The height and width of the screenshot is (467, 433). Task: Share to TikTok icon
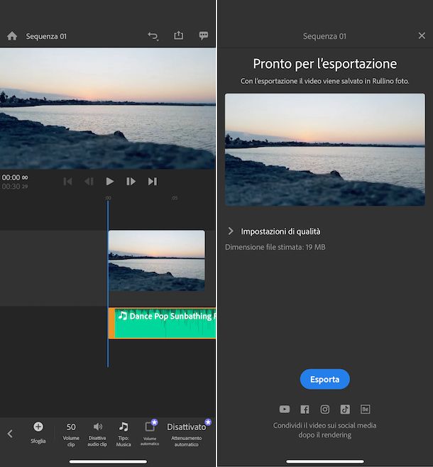coord(345,410)
